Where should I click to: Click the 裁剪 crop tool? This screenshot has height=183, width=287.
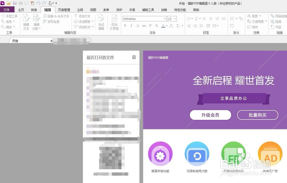255,16
